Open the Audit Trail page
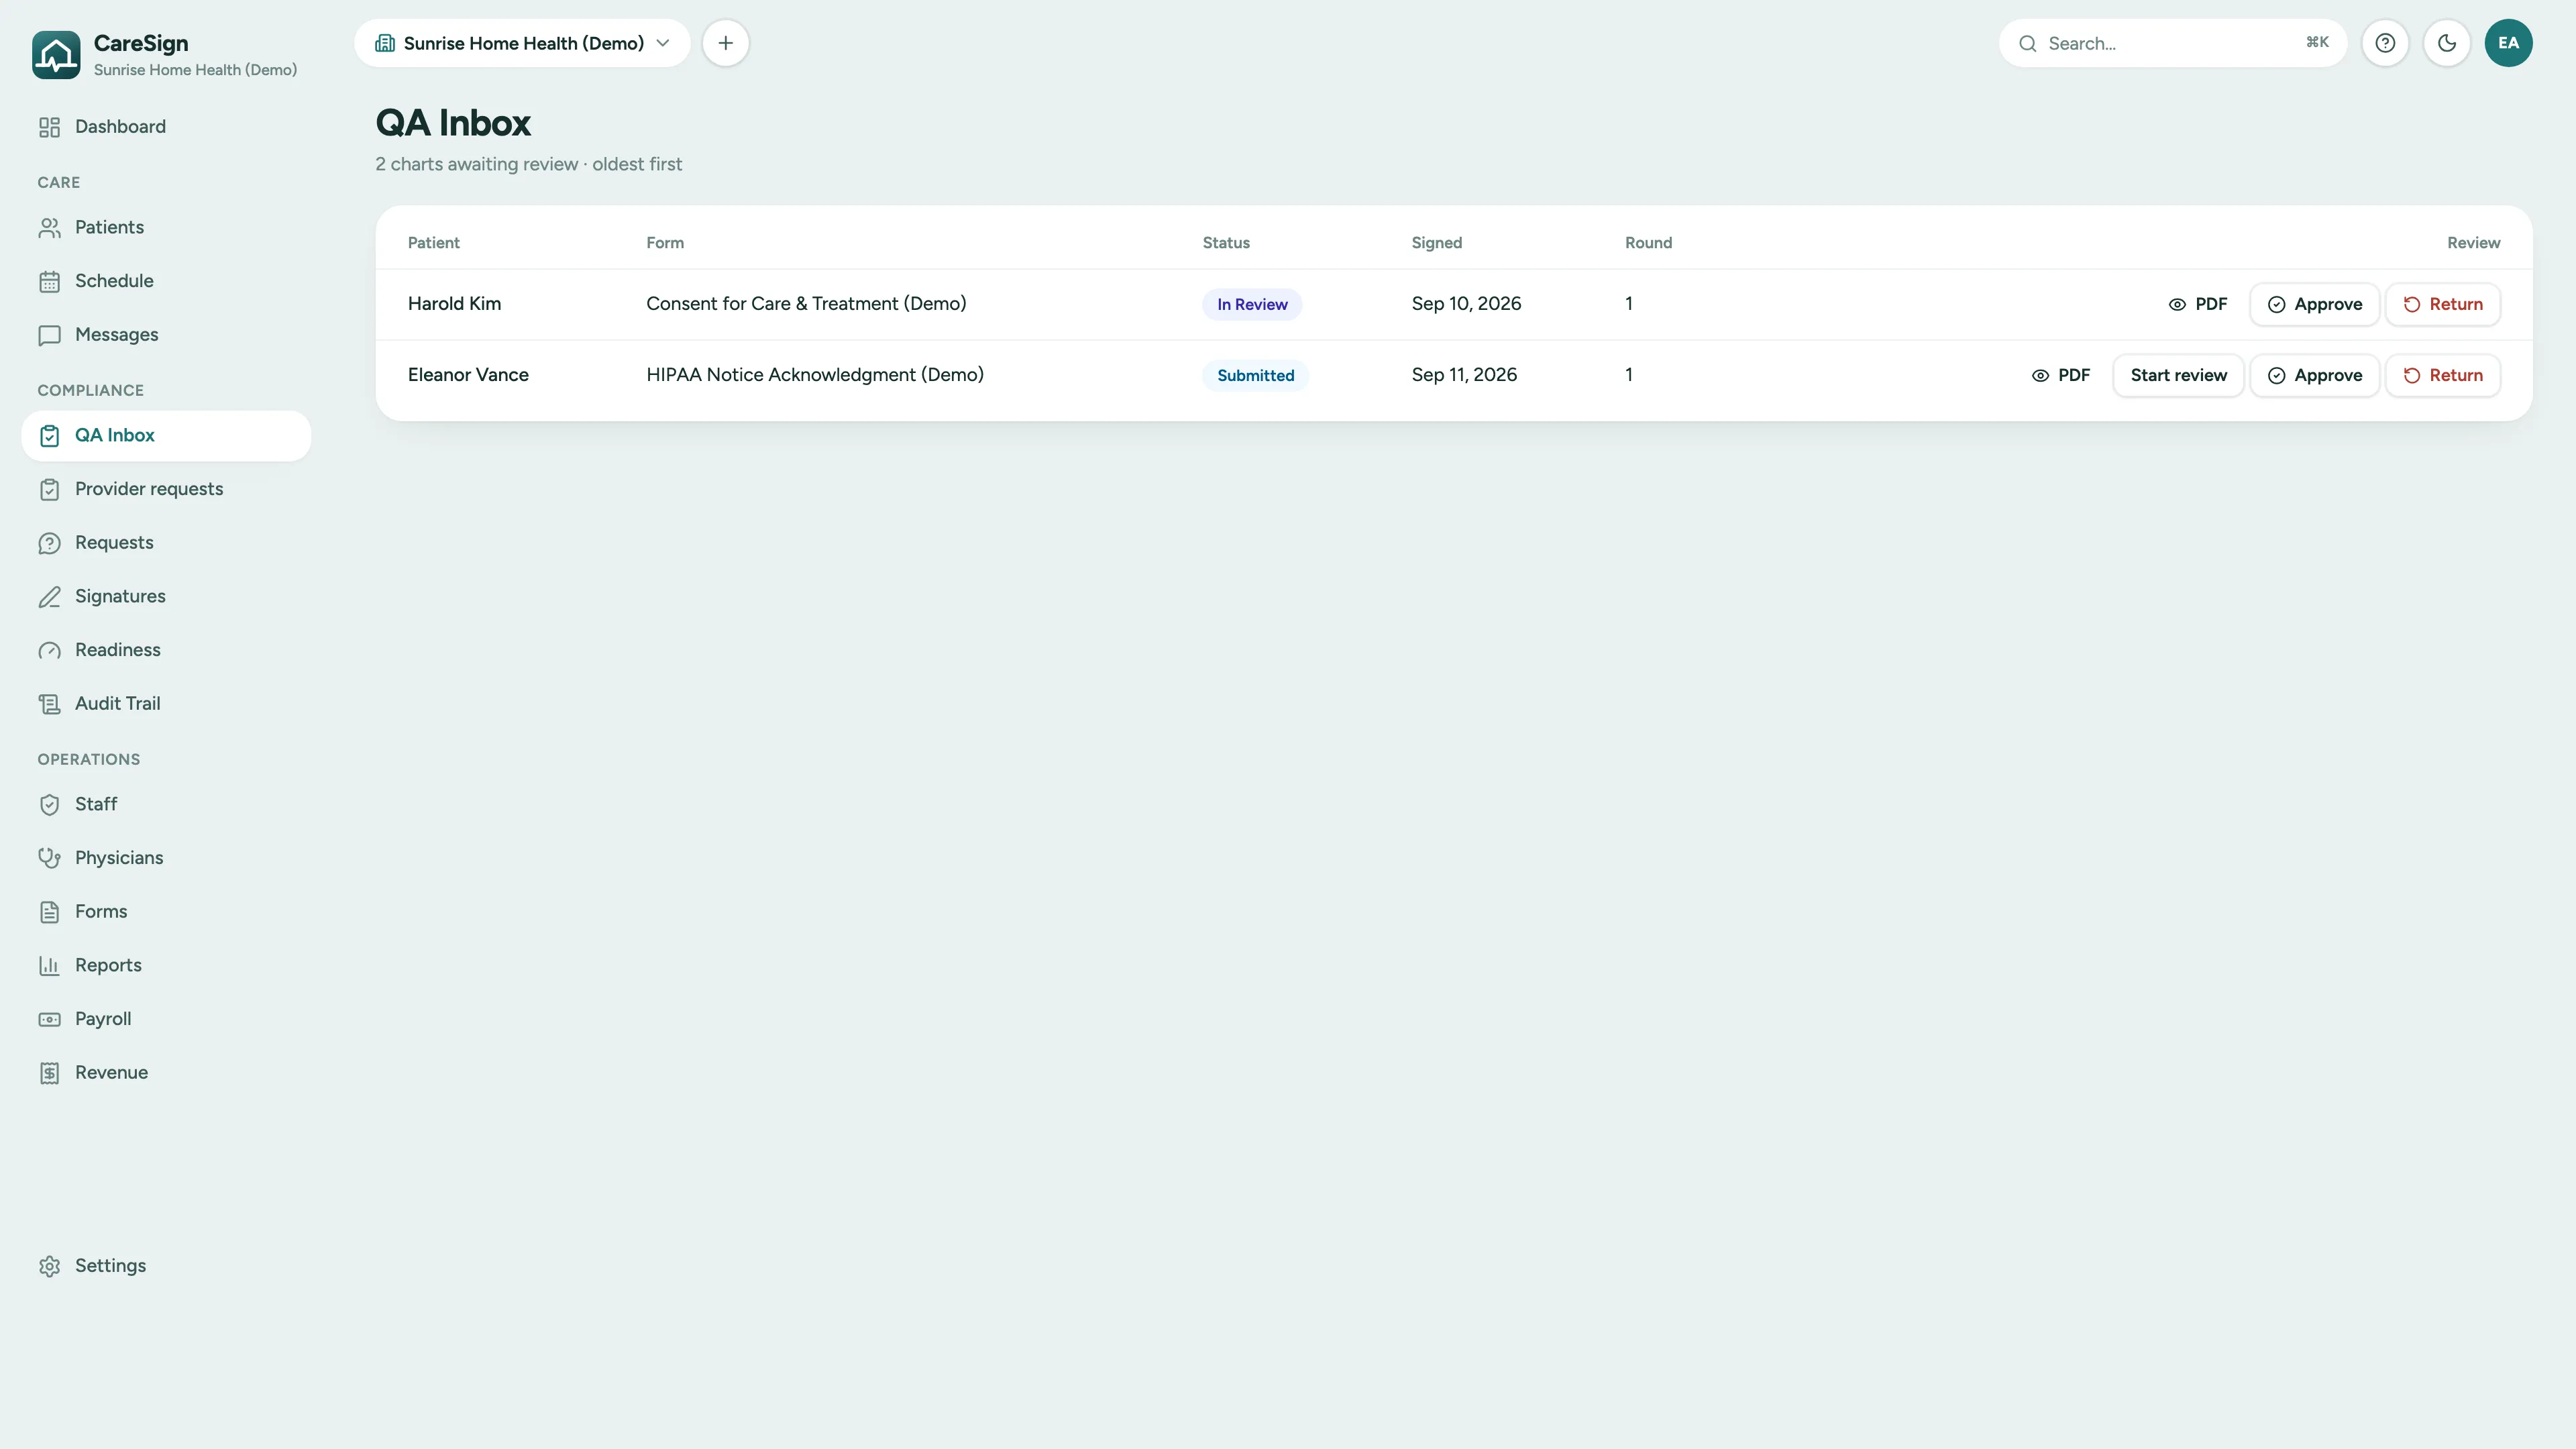This screenshot has width=2576, height=1449. pyautogui.click(x=166, y=704)
